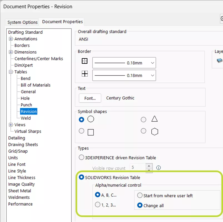Image resolution: width=223 pixels, height=222 pixels.
Task: Switch to the System Options tab
Action: coord(22,22)
